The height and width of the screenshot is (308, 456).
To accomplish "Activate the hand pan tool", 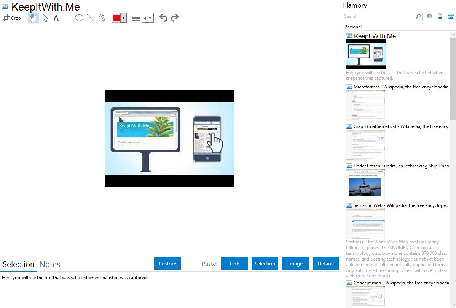I will pos(33,18).
